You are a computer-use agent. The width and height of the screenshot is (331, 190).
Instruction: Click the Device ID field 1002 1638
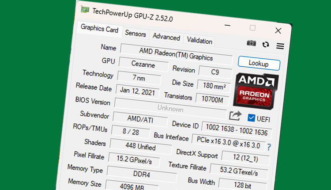[237, 130]
